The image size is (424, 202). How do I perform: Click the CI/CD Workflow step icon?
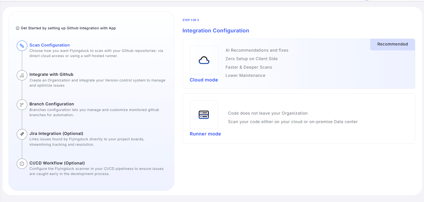pyautogui.click(x=22, y=164)
